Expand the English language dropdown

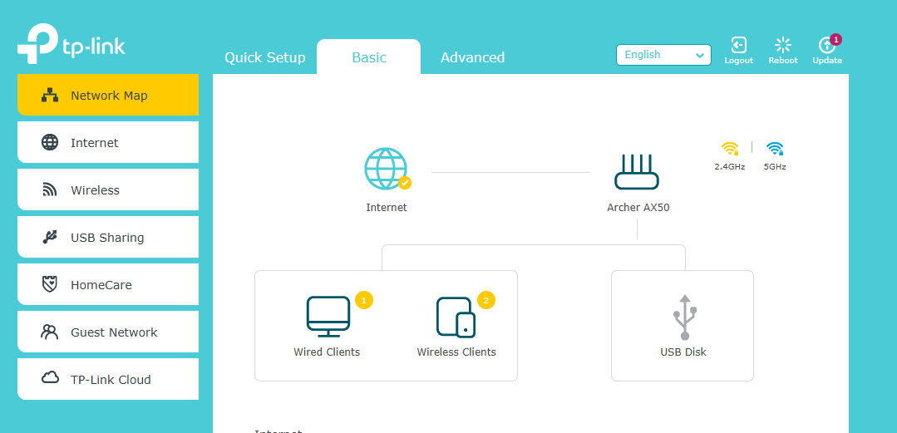coord(663,55)
